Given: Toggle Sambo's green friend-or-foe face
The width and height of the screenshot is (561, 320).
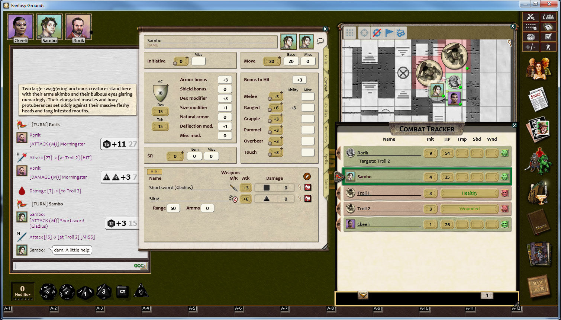Looking at the screenshot, I should 504,177.
